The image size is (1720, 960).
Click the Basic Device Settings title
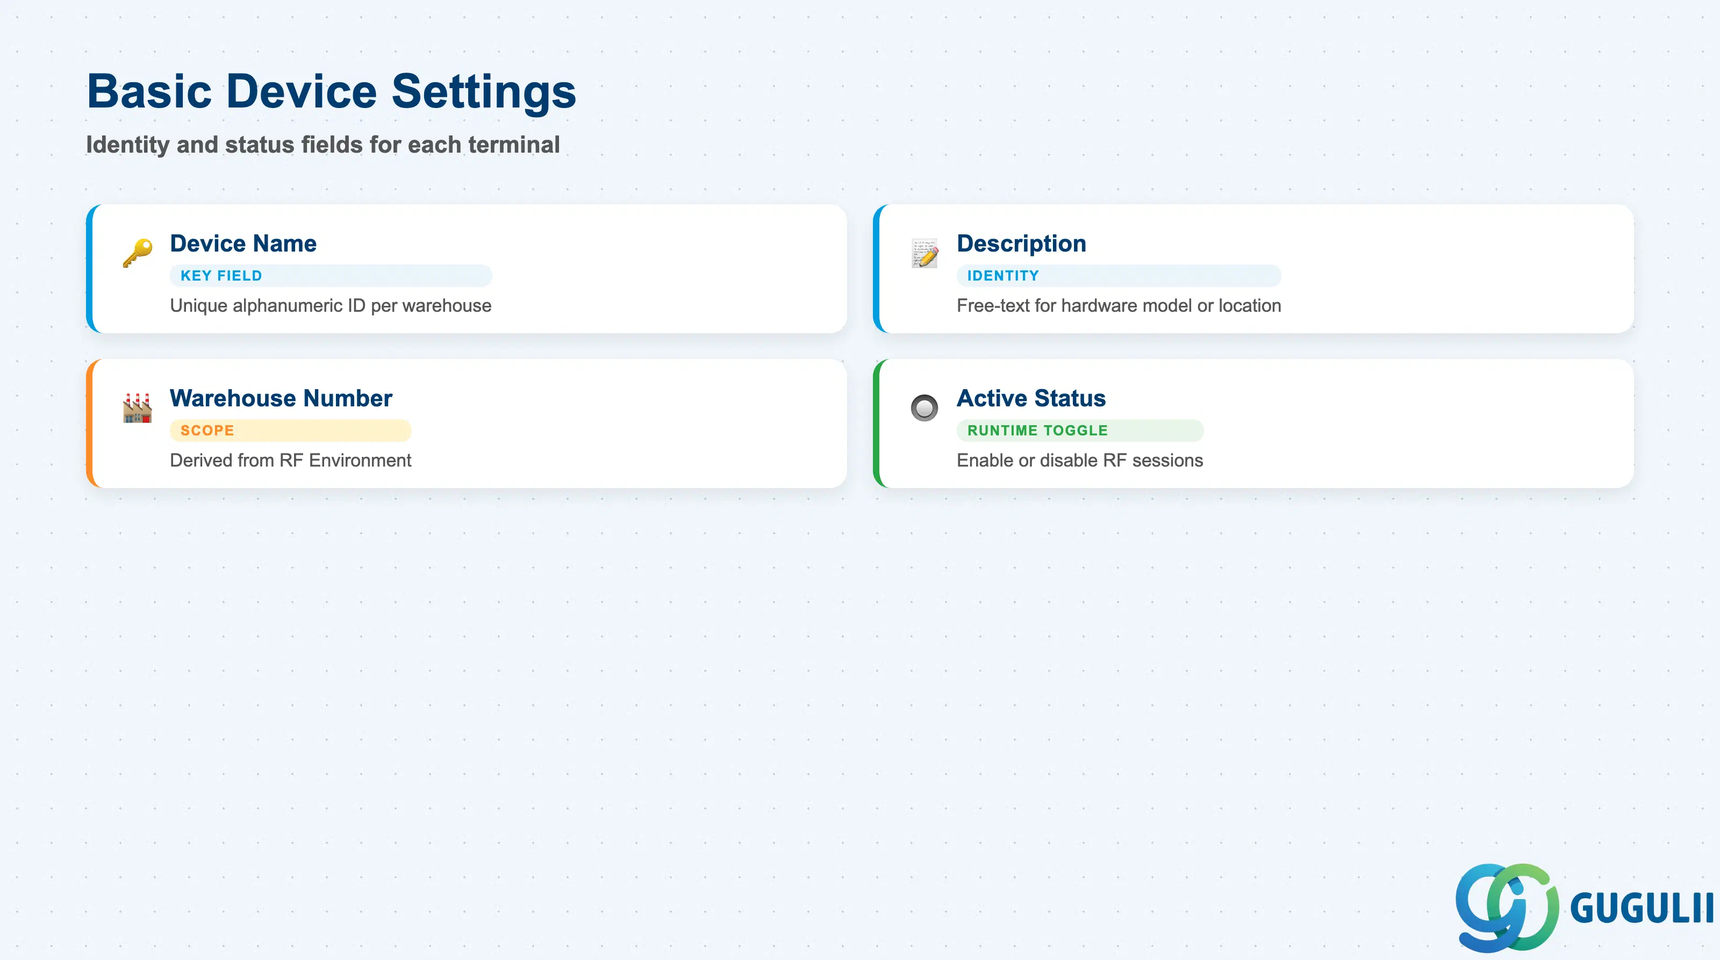(x=331, y=91)
